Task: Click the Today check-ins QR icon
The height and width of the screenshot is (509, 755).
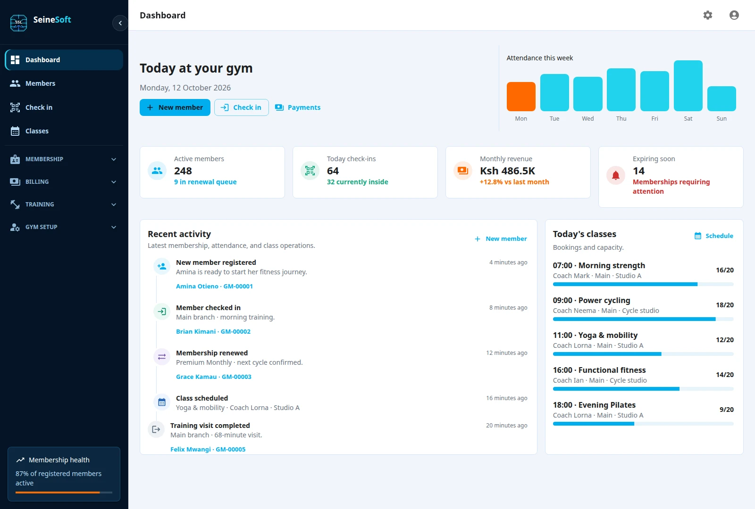Action: point(310,171)
